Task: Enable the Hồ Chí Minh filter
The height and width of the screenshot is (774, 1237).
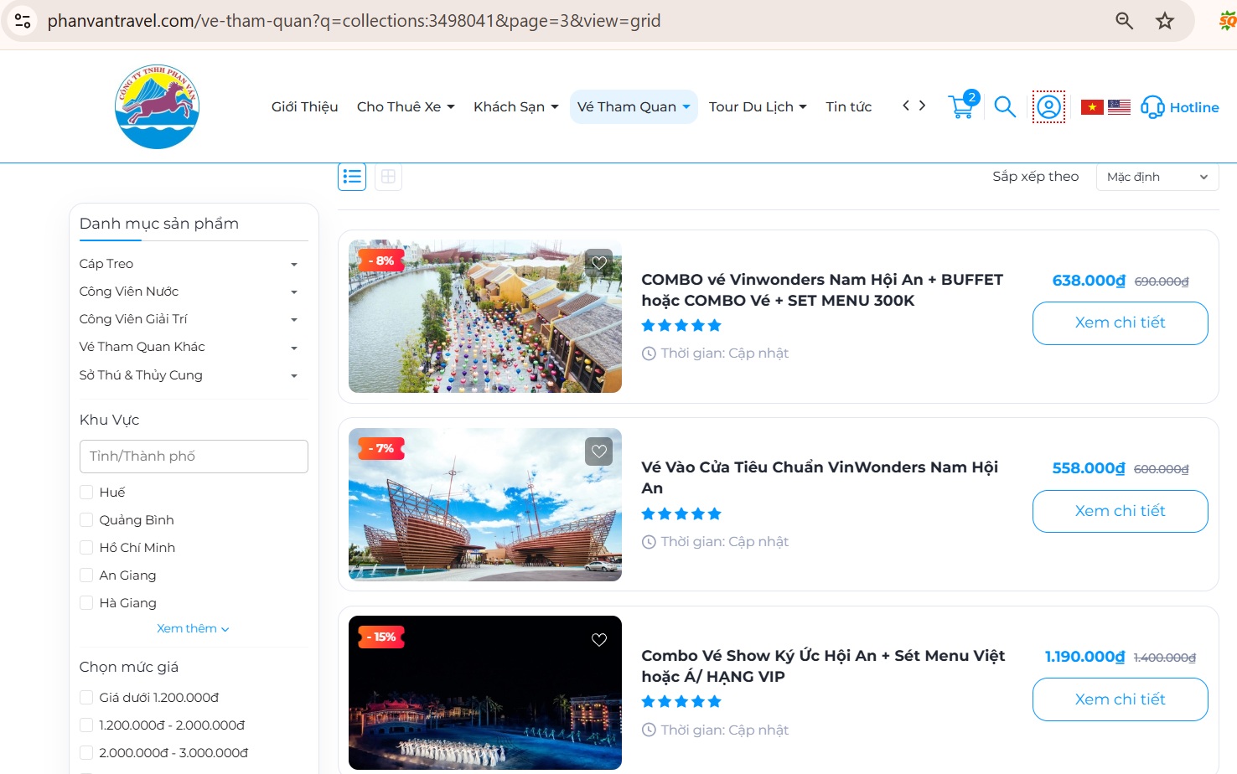Action: 86,547
